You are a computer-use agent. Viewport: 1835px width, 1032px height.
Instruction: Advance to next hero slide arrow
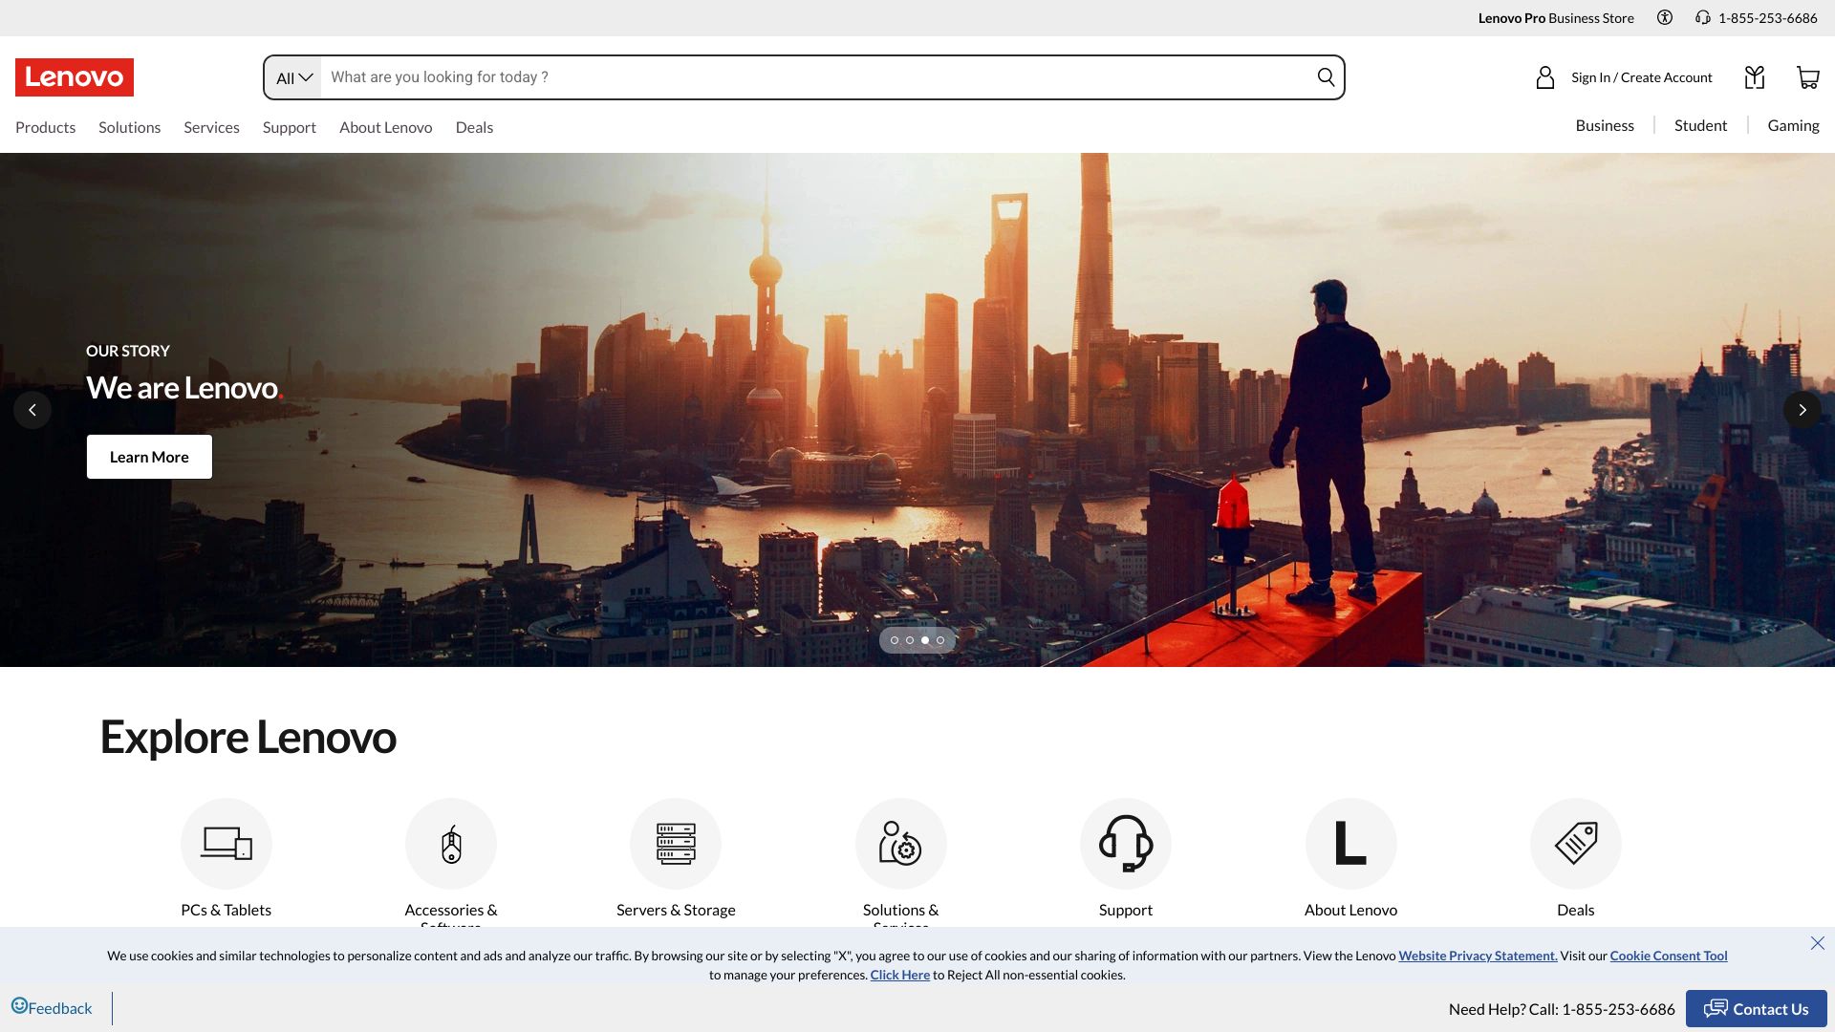[x=1802, y=410]
